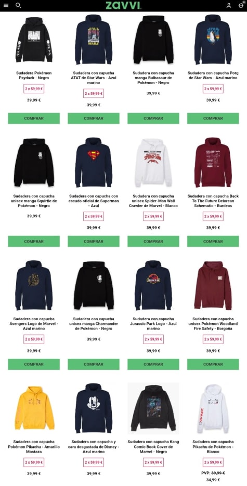Image resolution: width=247 pixels, height=486 pixels.
Task: Open the white Pikachu de Pokémon hoodie title
Action: pos(213,447)
